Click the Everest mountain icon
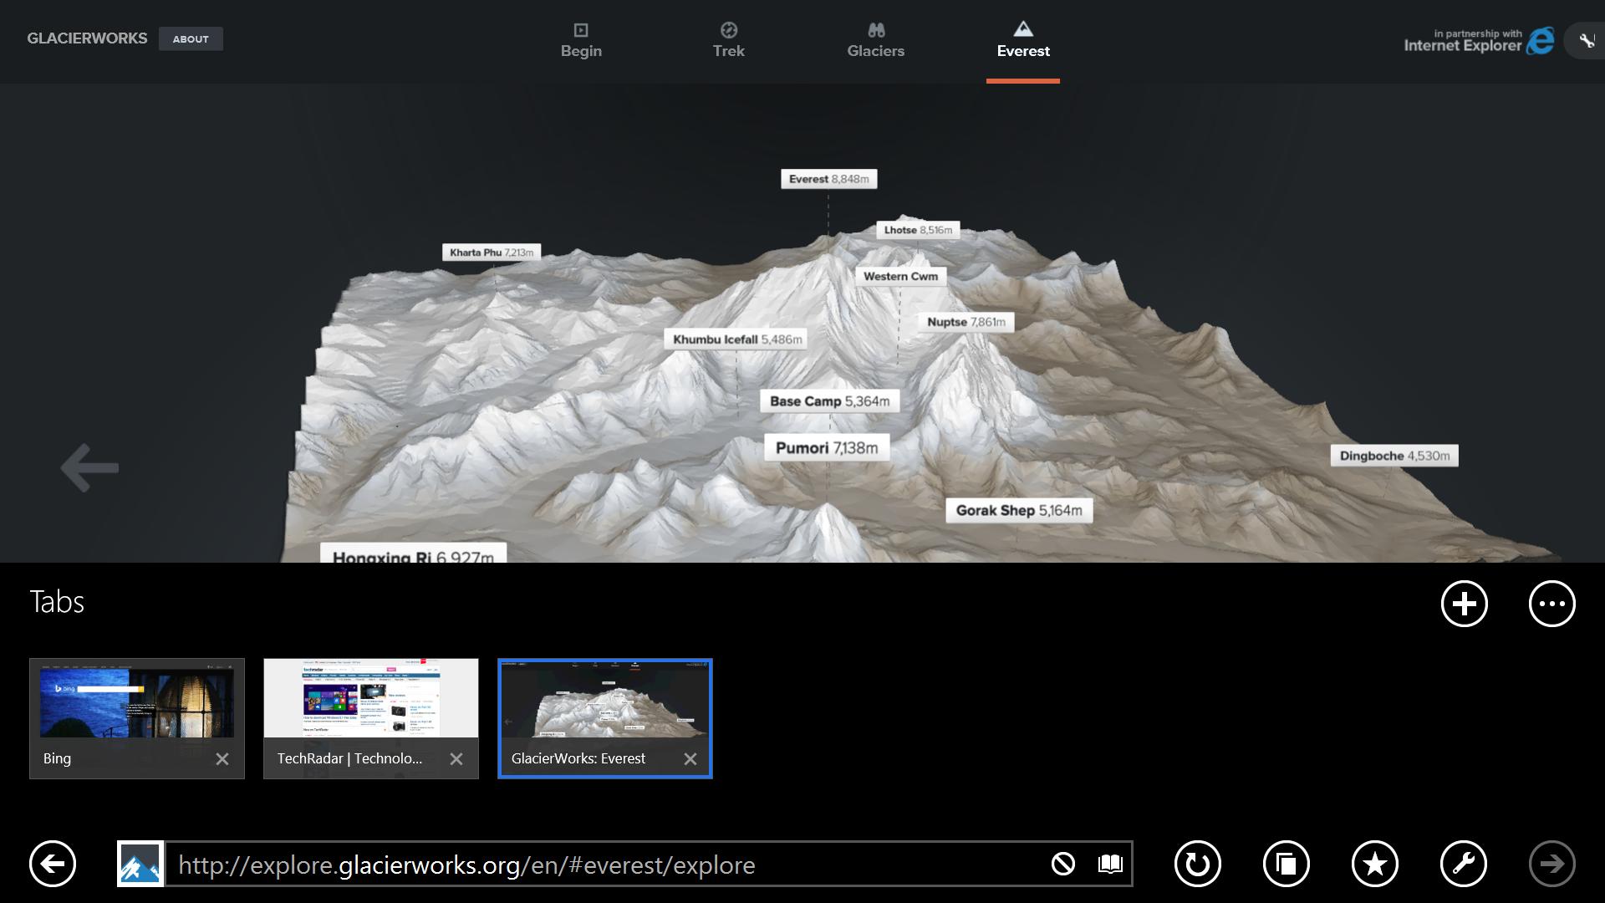This screenshot has width=1605, height=903. 1023,29
